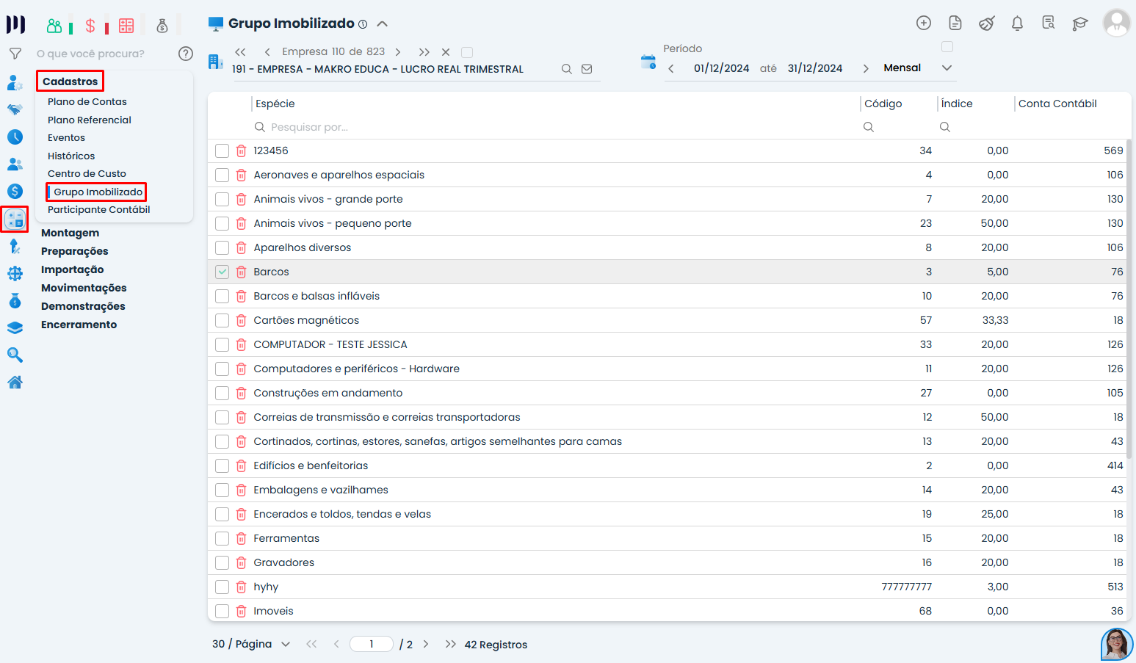Expand the Demonstrações section

coord(83,306)
